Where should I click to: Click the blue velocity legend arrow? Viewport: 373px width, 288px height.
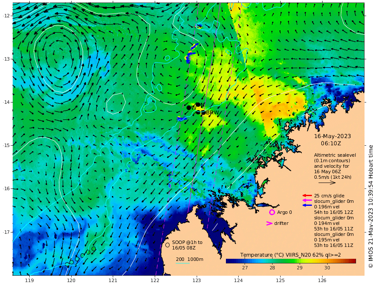[307, 205]
